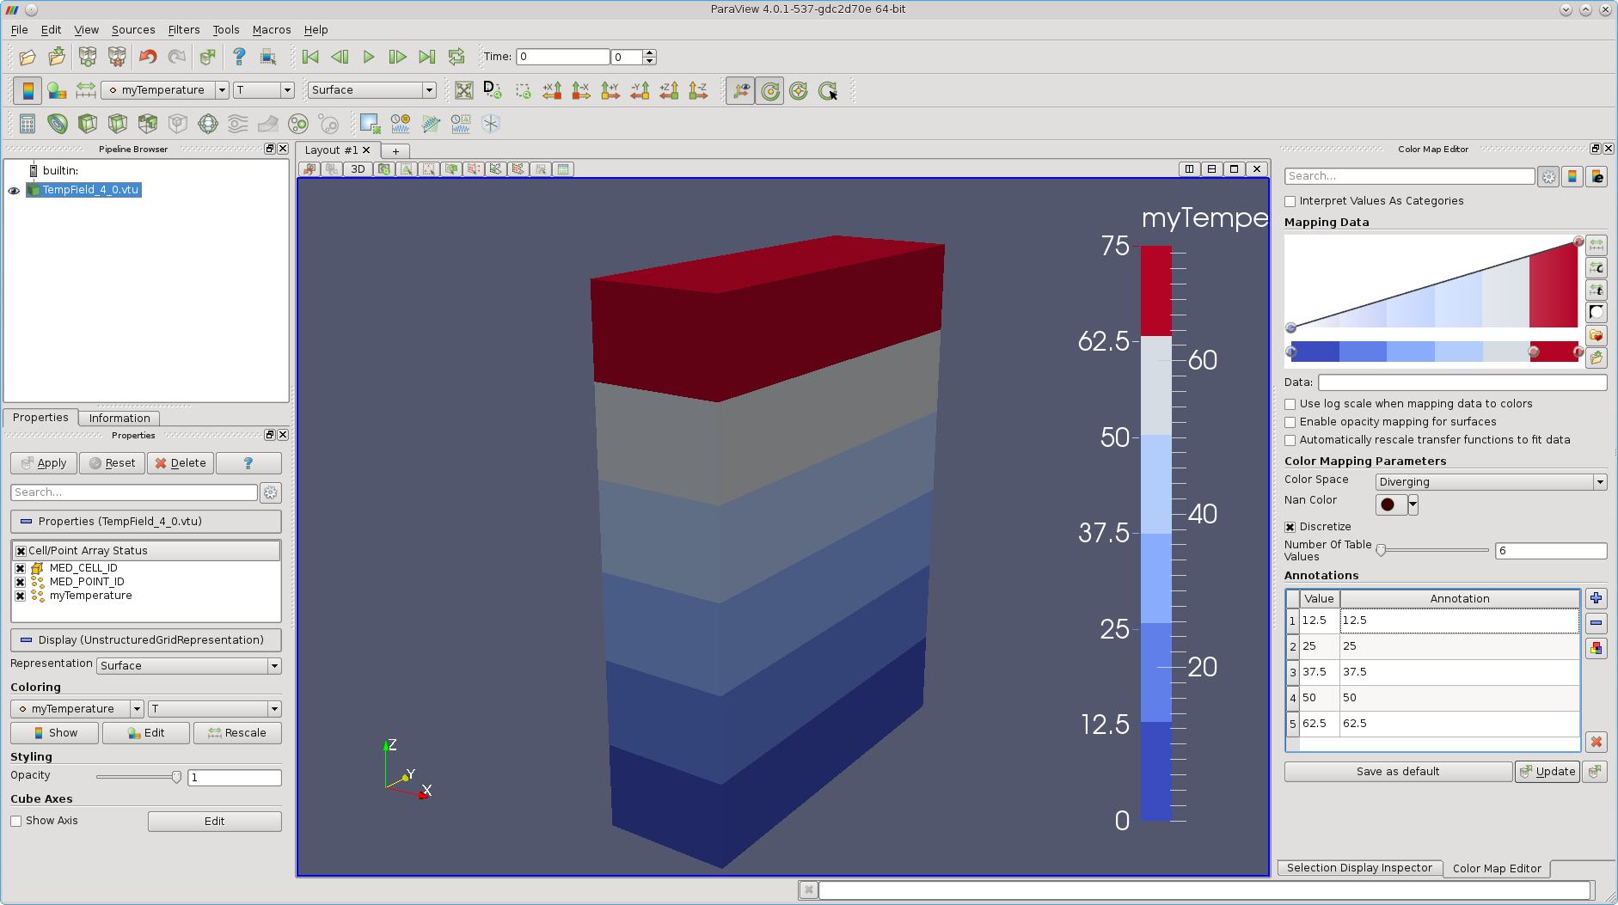Open the Calculator filter icon

pyautogui.click(x=28, y=124)
